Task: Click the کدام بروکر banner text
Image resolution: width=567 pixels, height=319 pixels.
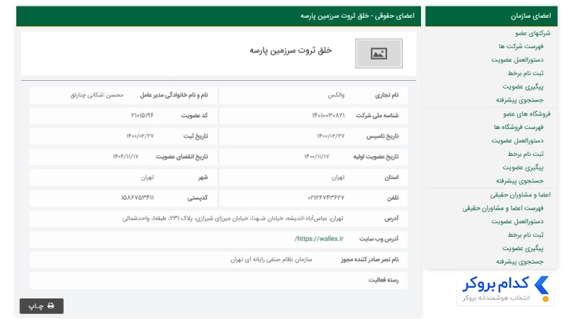Action: (x=495, y=284)
